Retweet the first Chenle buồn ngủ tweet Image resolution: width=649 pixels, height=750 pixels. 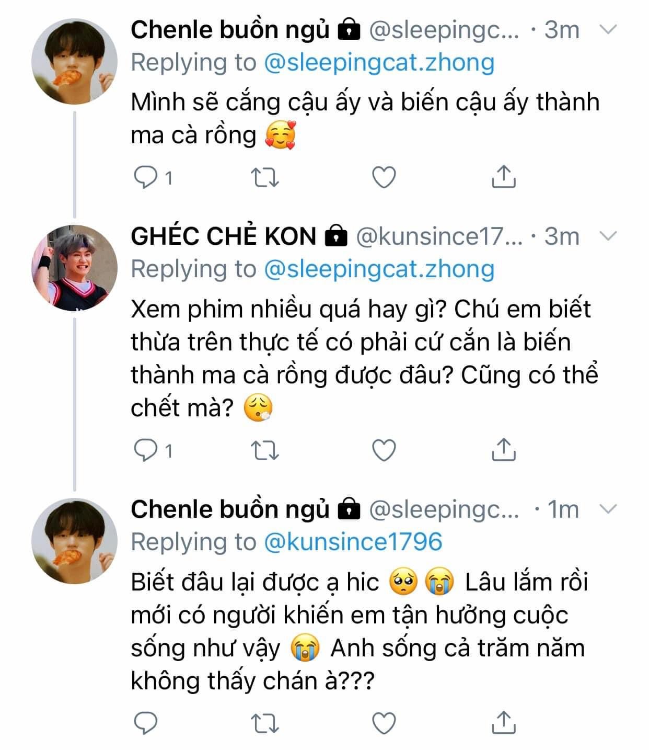[265, 177]
